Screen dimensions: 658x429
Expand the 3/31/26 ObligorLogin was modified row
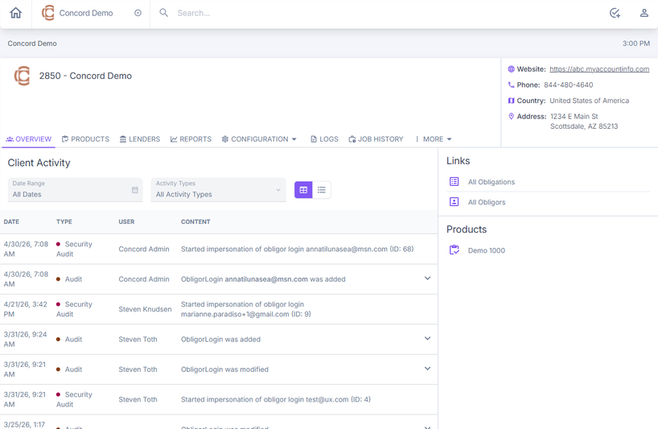(x=427, y=369)
